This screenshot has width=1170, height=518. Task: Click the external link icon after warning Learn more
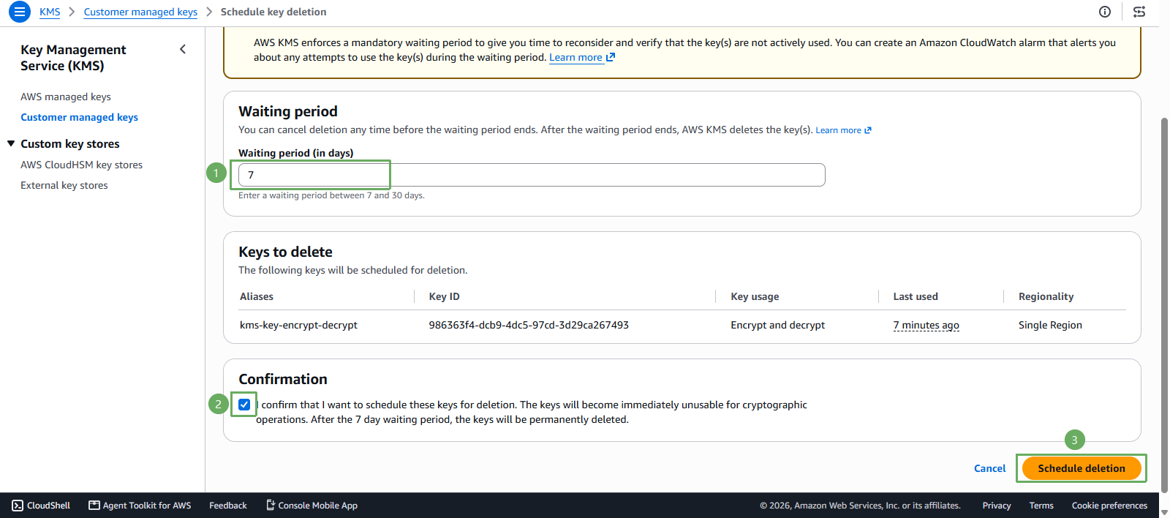(x=611, y=57)
